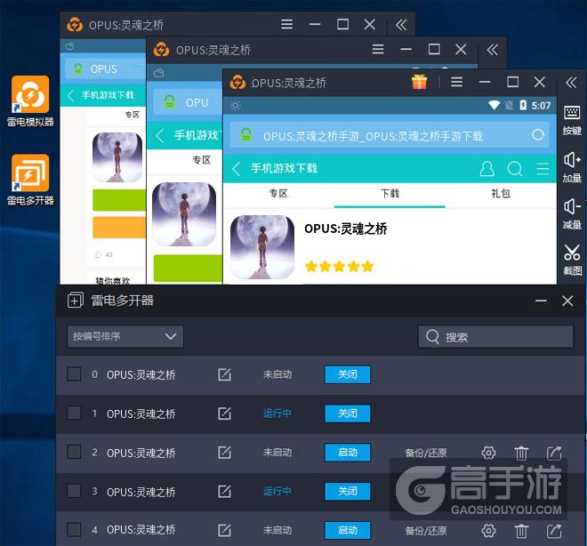
Task: Click the search magnifier in teal header
Action: pyautogui.click(x=515, y=169)
